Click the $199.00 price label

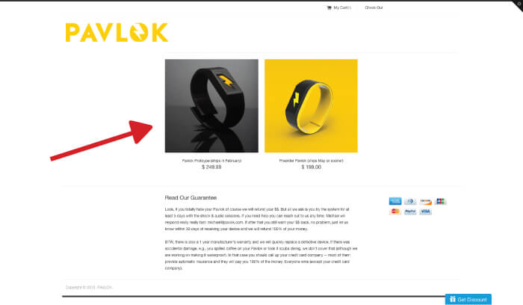coord(312,167)
